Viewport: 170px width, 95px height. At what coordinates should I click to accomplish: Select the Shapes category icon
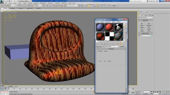(142, 15)
